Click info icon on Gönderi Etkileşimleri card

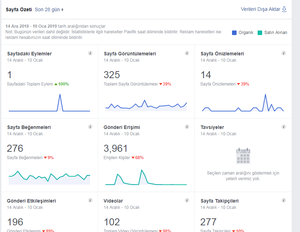click(x=90, y=200)
